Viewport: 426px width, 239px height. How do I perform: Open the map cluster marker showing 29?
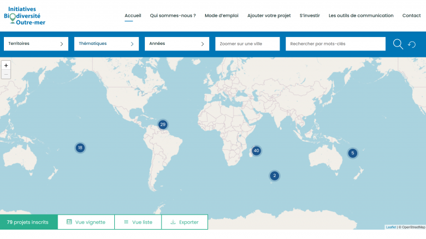tap(163, 124)
